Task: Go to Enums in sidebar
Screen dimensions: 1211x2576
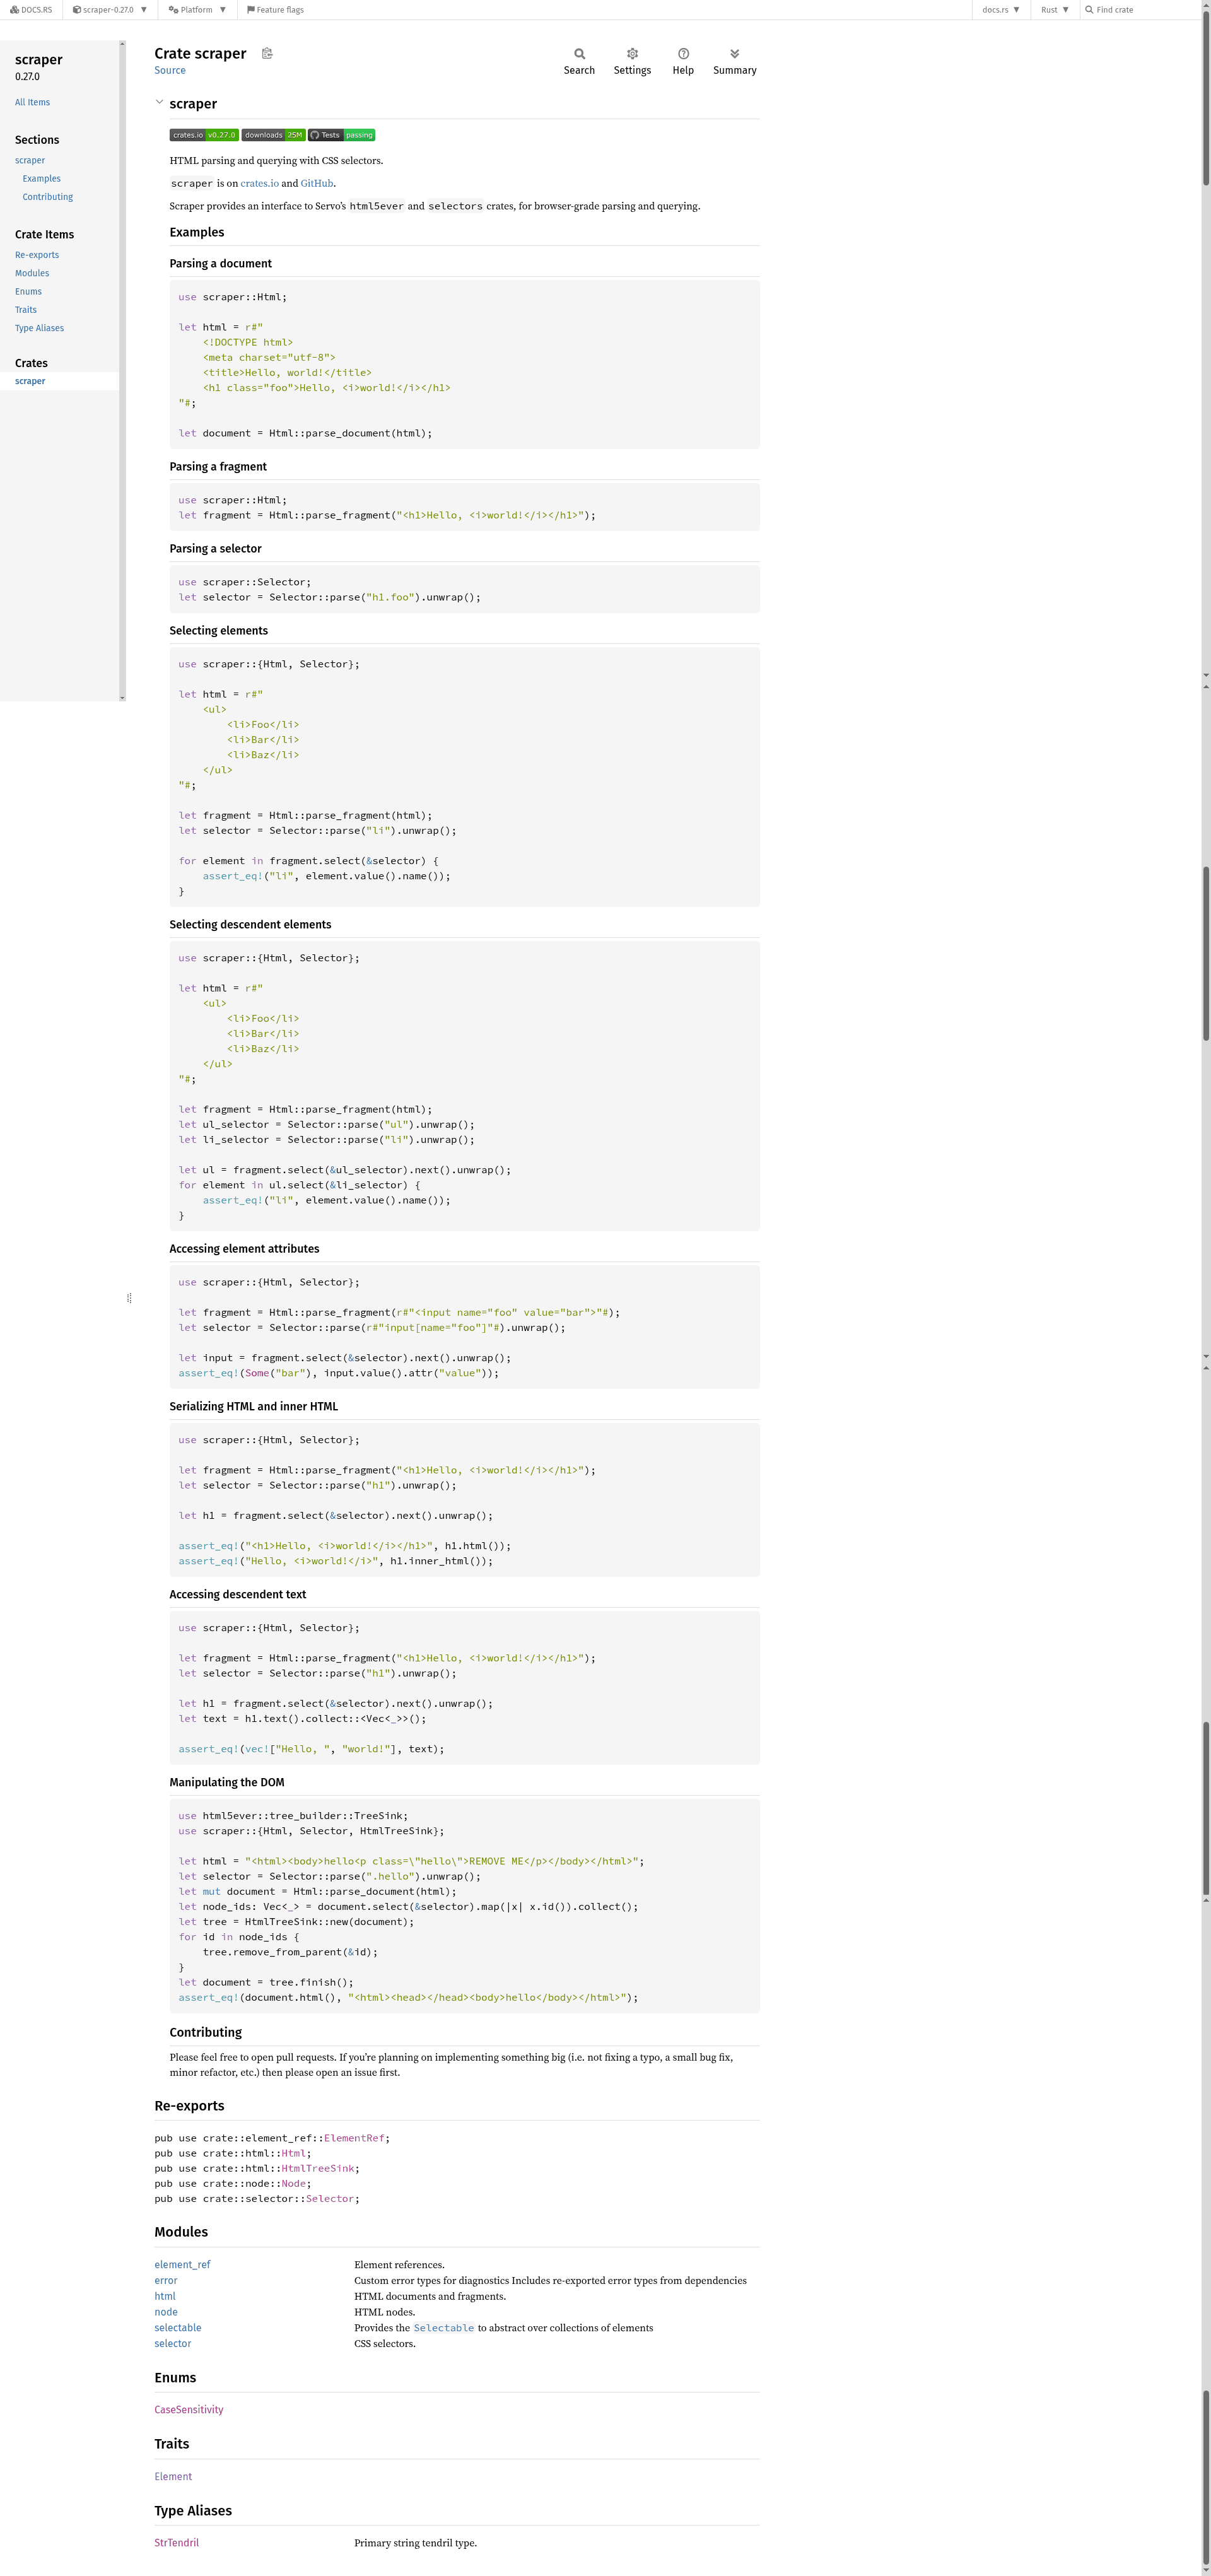Action: coord(28,292)
